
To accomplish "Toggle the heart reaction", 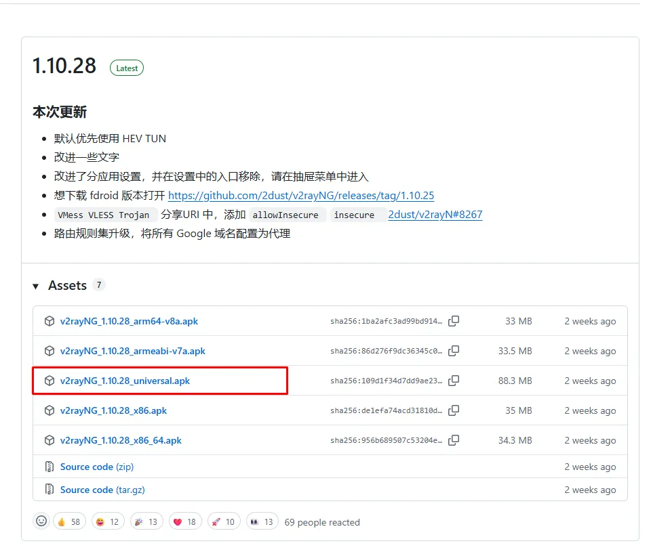I will click(x=184, y=521).
